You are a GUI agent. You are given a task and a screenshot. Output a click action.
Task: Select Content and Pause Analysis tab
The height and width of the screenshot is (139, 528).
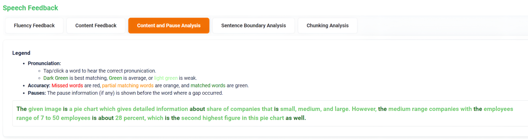pyautogui.click(x=169, y=25)
